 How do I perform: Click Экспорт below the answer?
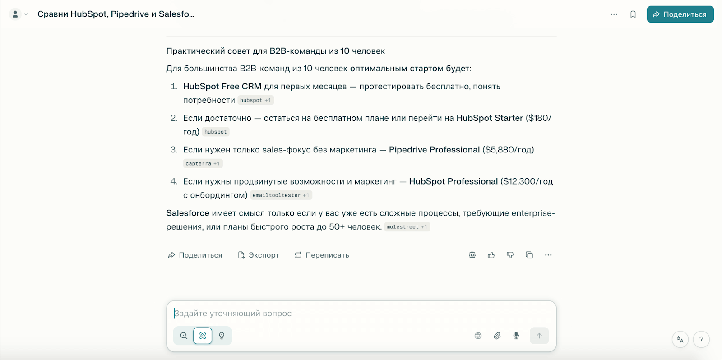coord(259,255)
